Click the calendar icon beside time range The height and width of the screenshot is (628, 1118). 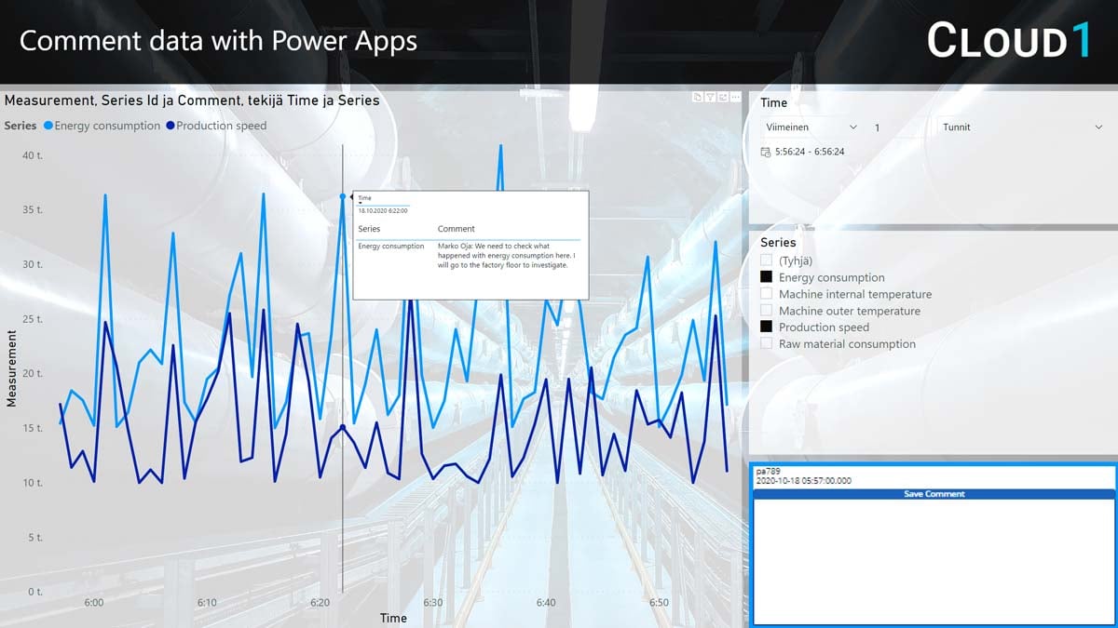coord(766,152)
